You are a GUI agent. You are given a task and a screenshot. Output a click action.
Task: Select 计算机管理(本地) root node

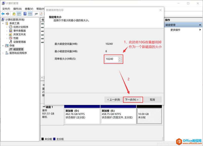coord(15,20)
